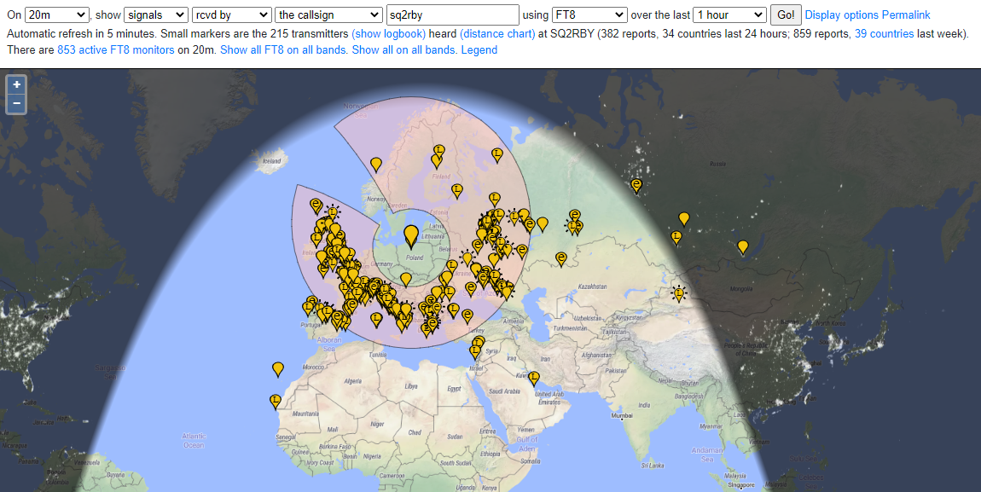Click the marker in the Atlantic off Morocco
This screenshot has width=981, height=492.
point(277,368)
